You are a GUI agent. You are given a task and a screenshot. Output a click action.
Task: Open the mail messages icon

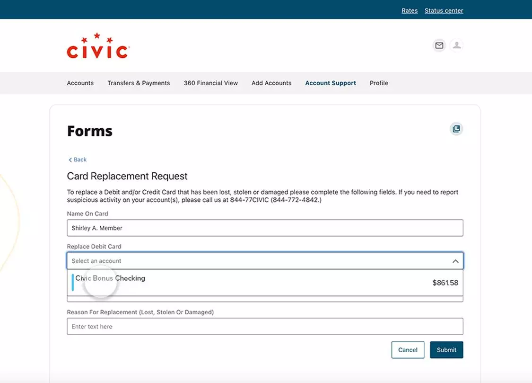439,45
